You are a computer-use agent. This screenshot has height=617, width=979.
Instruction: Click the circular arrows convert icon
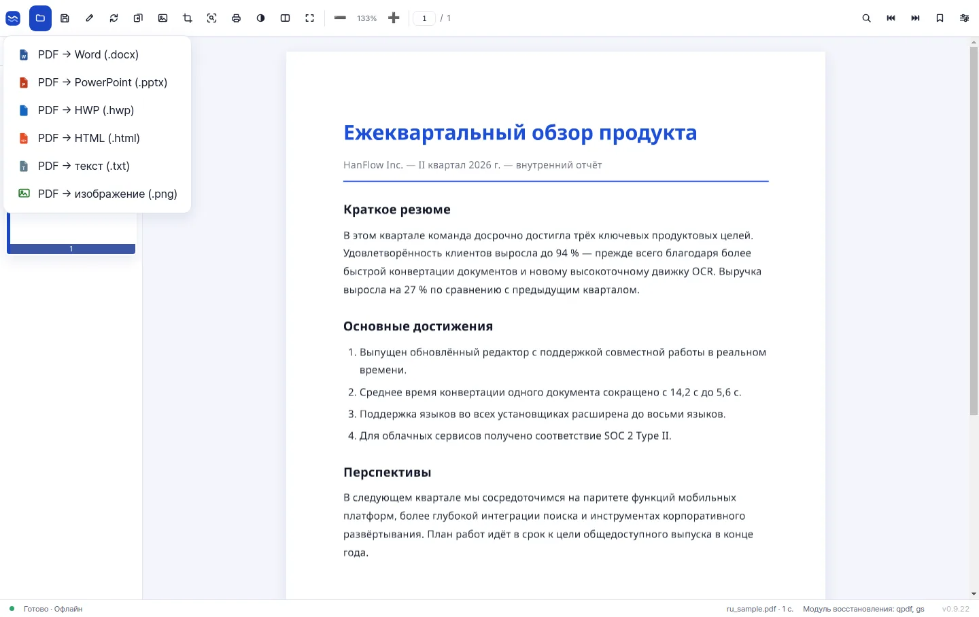click(x=114, y=18)
